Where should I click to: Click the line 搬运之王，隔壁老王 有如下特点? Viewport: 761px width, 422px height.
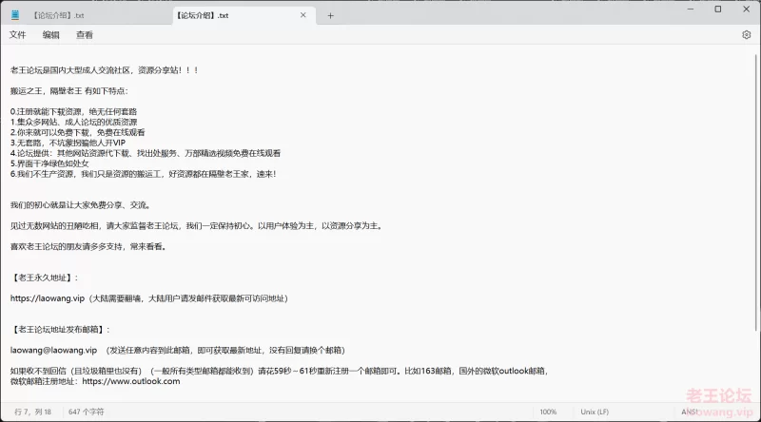click(68, 90)
